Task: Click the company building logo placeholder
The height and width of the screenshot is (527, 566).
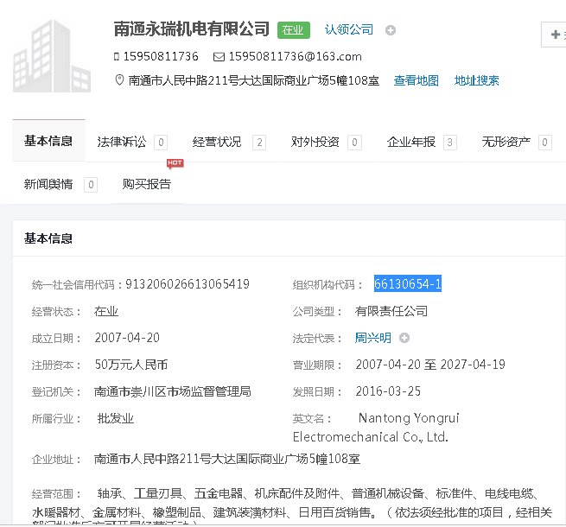Action: 52,56
